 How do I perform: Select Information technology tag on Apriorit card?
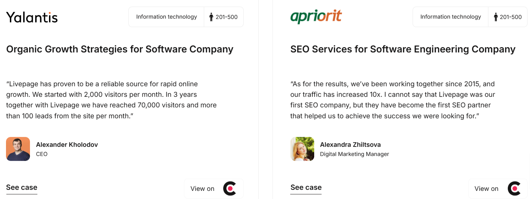(451, 17)
